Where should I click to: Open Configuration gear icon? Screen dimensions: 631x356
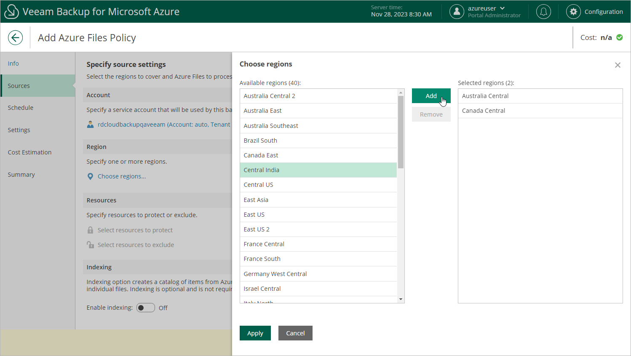click(x=573, y=12)
